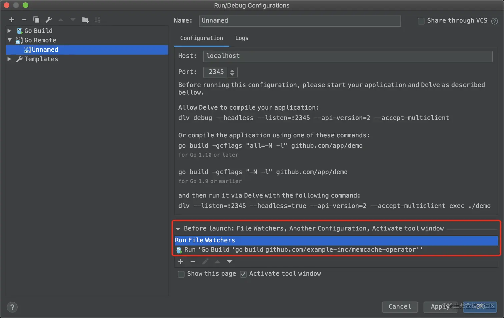Select the Configuration tab

201,38
